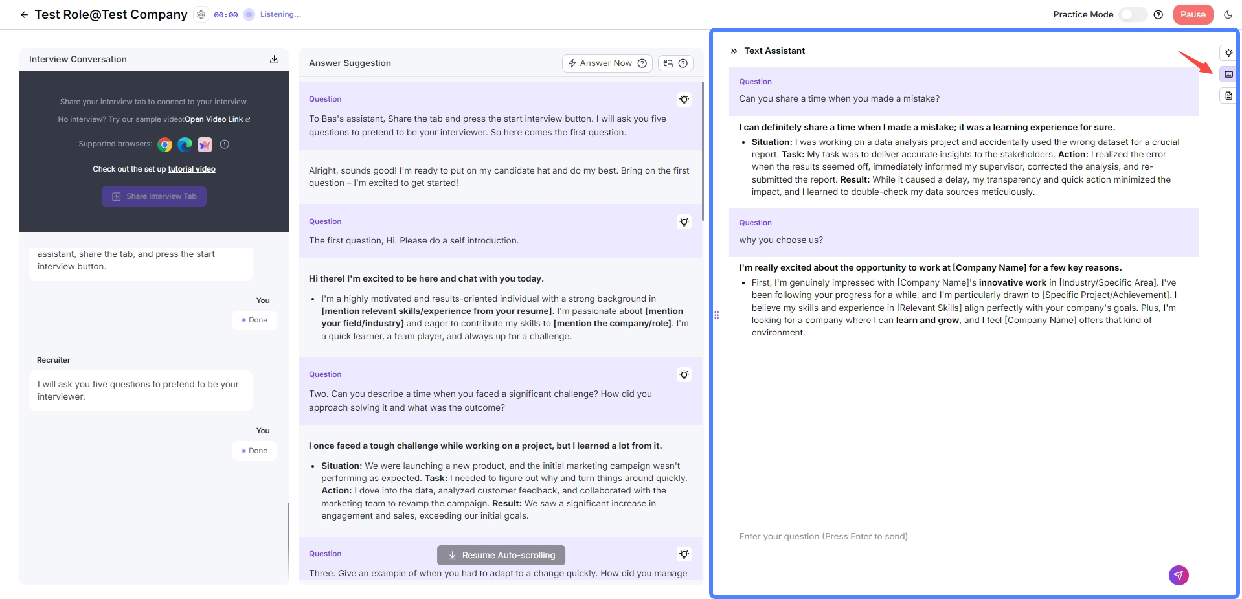Viewport: 1242px width, 599px height.
Task: Click the info icon next to supported browsers
Action: click(x=225, y=144)
